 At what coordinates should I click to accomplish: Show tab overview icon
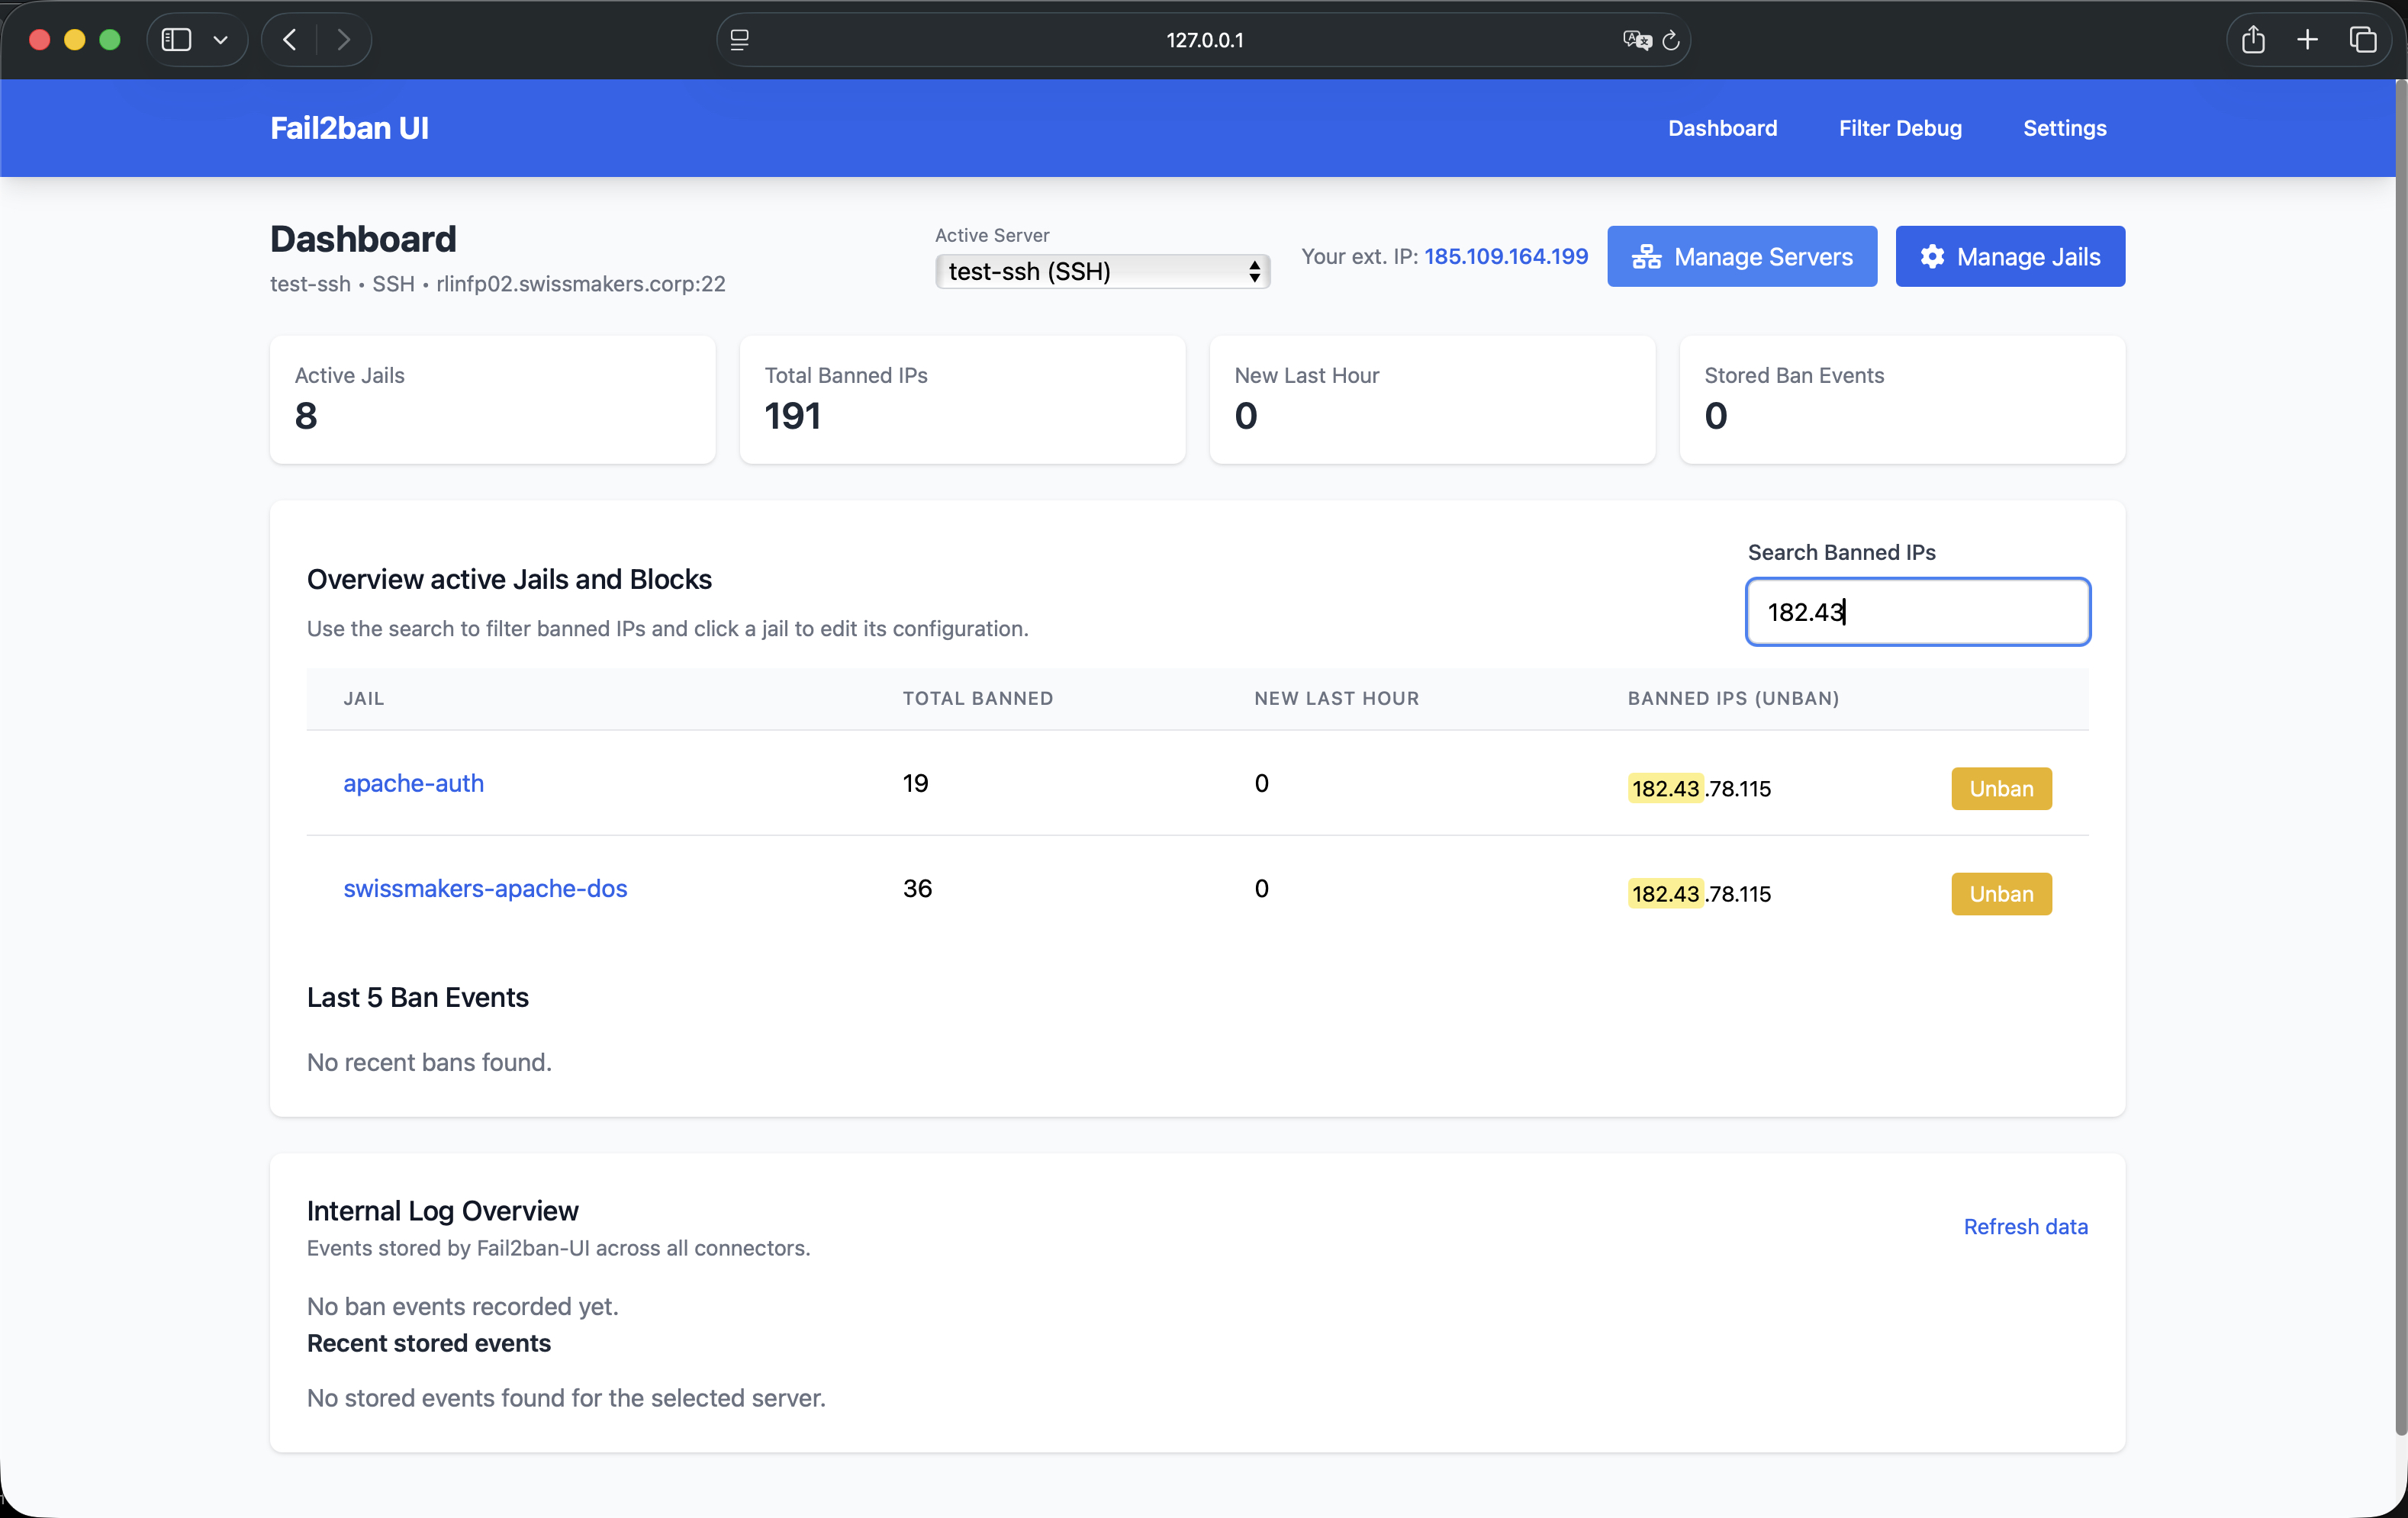pyautogui.click(x=2362, y=40)
